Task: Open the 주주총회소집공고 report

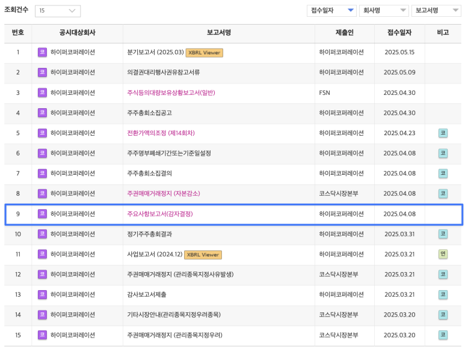Action: (x=149, y=113)
